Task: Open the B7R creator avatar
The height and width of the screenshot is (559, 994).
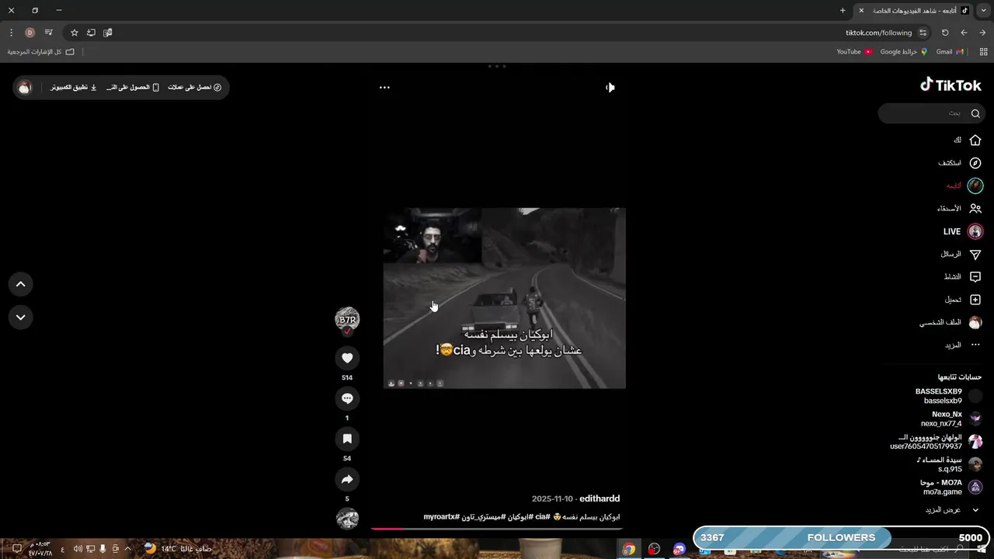Action: [x=347, y=319]
